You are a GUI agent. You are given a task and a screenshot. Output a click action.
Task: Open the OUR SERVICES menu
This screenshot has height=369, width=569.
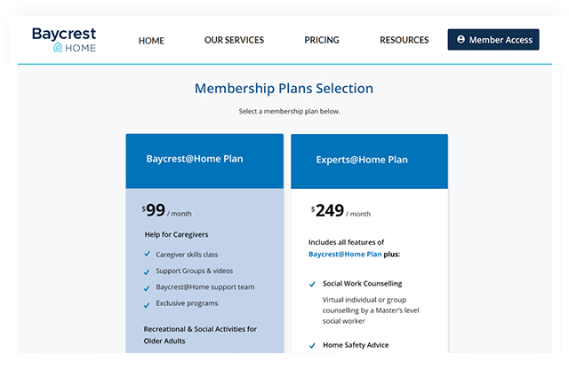[234, 40]
